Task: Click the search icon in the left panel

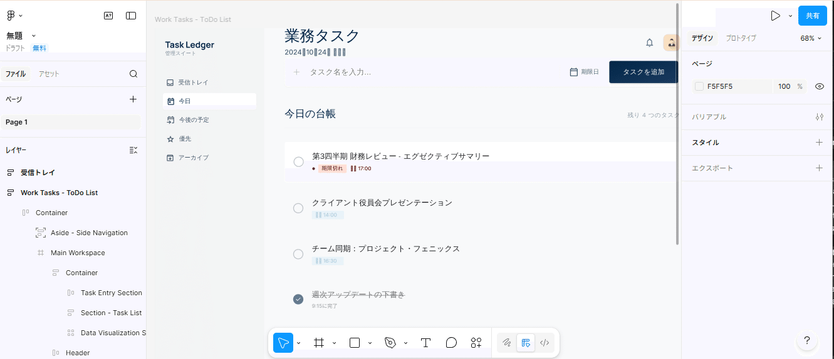Action: (x=133, y=74)
